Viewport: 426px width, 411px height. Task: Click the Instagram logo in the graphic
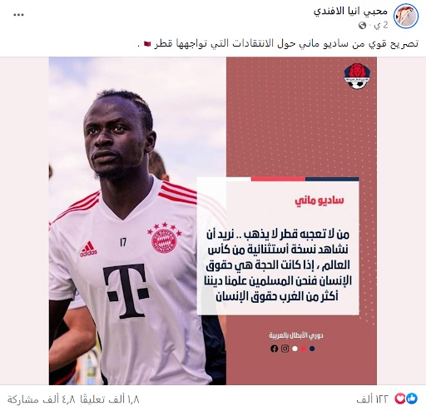click(x=285, y=349)
